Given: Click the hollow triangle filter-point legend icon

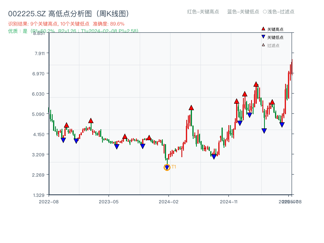Looking at the screenshot, I should pyautogui.click(x=263, y=45).
